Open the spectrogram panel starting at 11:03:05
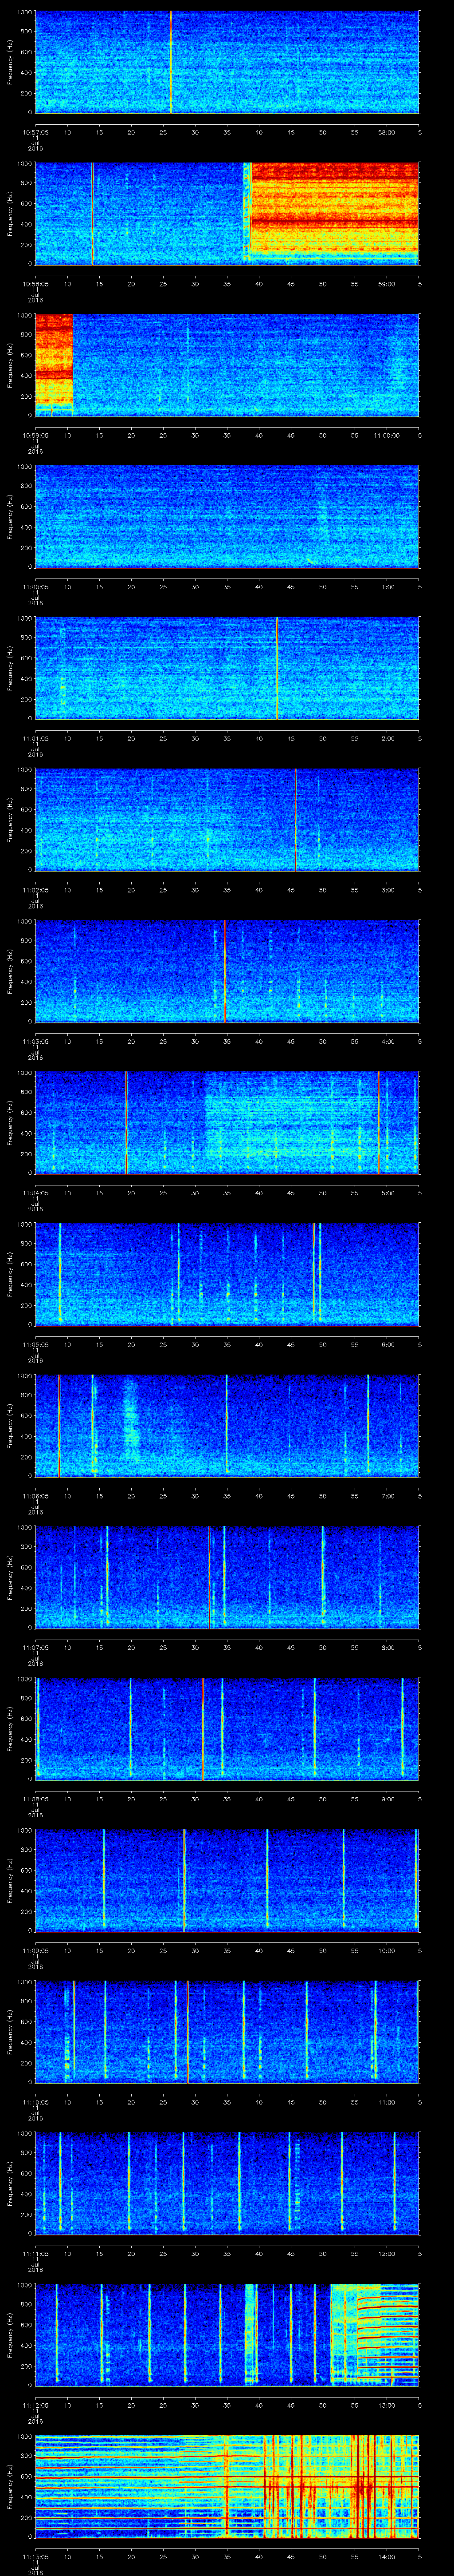The height and width of the screenshot is (2576, 454). click(227, 971)
